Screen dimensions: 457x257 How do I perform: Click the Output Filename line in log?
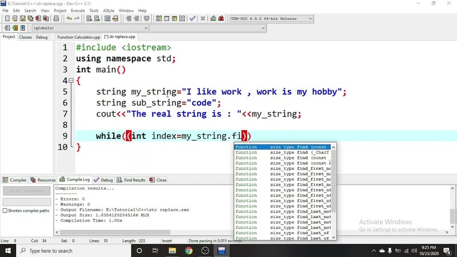(x=122, y=210)
